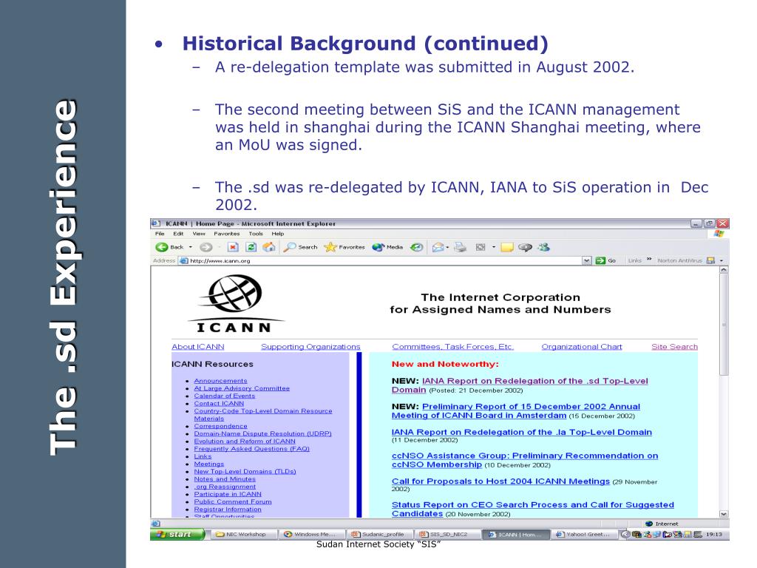Switch to SIS_SD_NIC2 taskbar item
The image size is (757, 568).
pos(449,534)
